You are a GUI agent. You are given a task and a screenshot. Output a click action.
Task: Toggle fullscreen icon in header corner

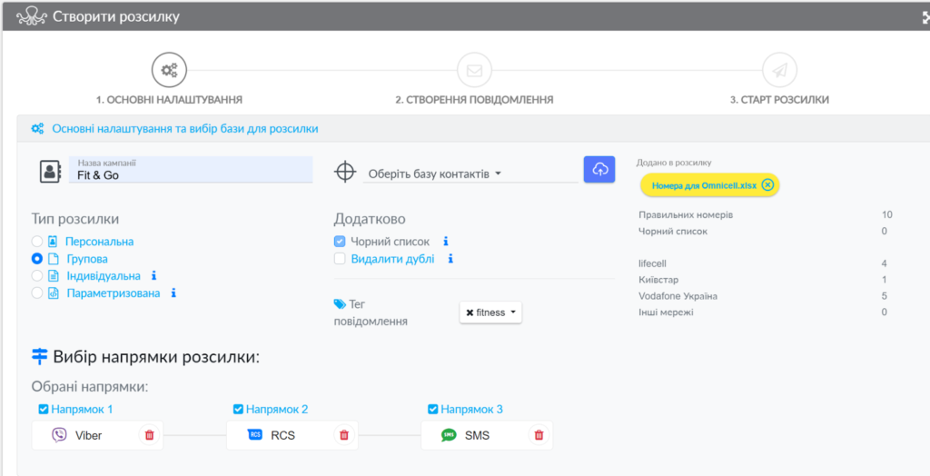coord(925,17)
